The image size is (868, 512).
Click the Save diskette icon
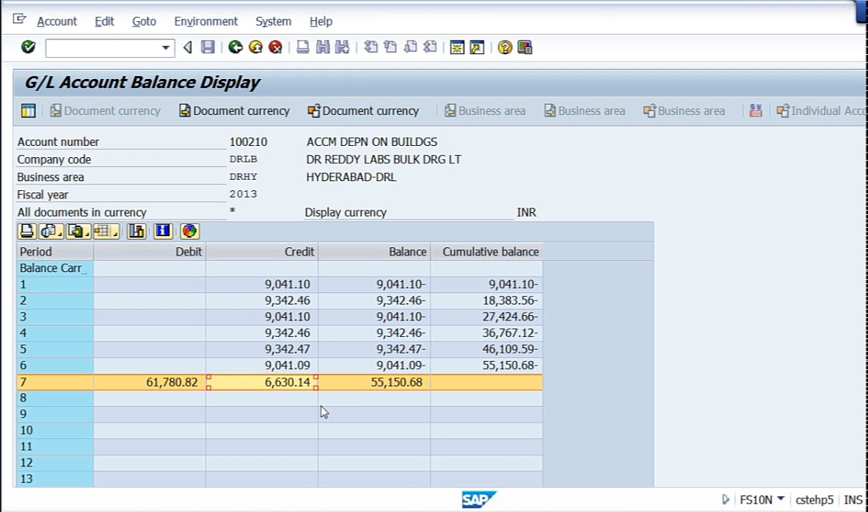(x=208, y=47)
